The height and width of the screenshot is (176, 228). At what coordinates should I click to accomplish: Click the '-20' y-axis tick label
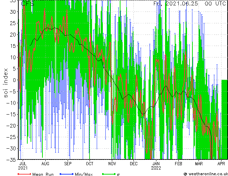[x=11, y=126]
